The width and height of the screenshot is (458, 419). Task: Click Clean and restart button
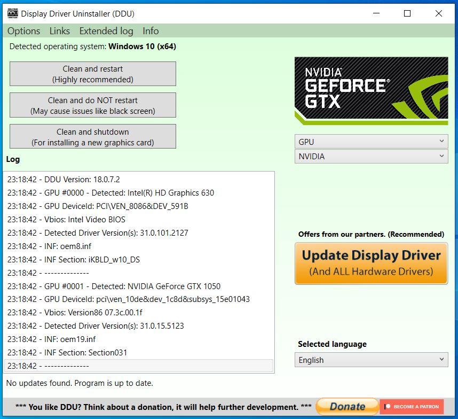tap(93, 74)
